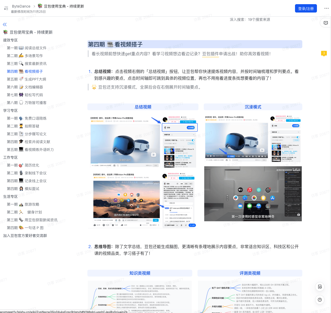Open 加入豆包官方爱好者交流群
The height and width of the screenshot is (313, 331).
click(x=25, y=236)
